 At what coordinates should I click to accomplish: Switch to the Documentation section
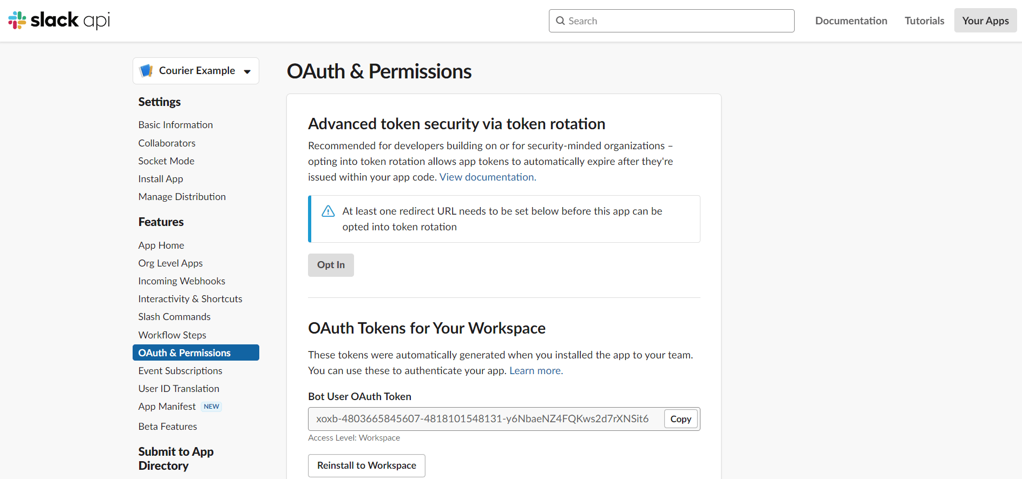851,20
